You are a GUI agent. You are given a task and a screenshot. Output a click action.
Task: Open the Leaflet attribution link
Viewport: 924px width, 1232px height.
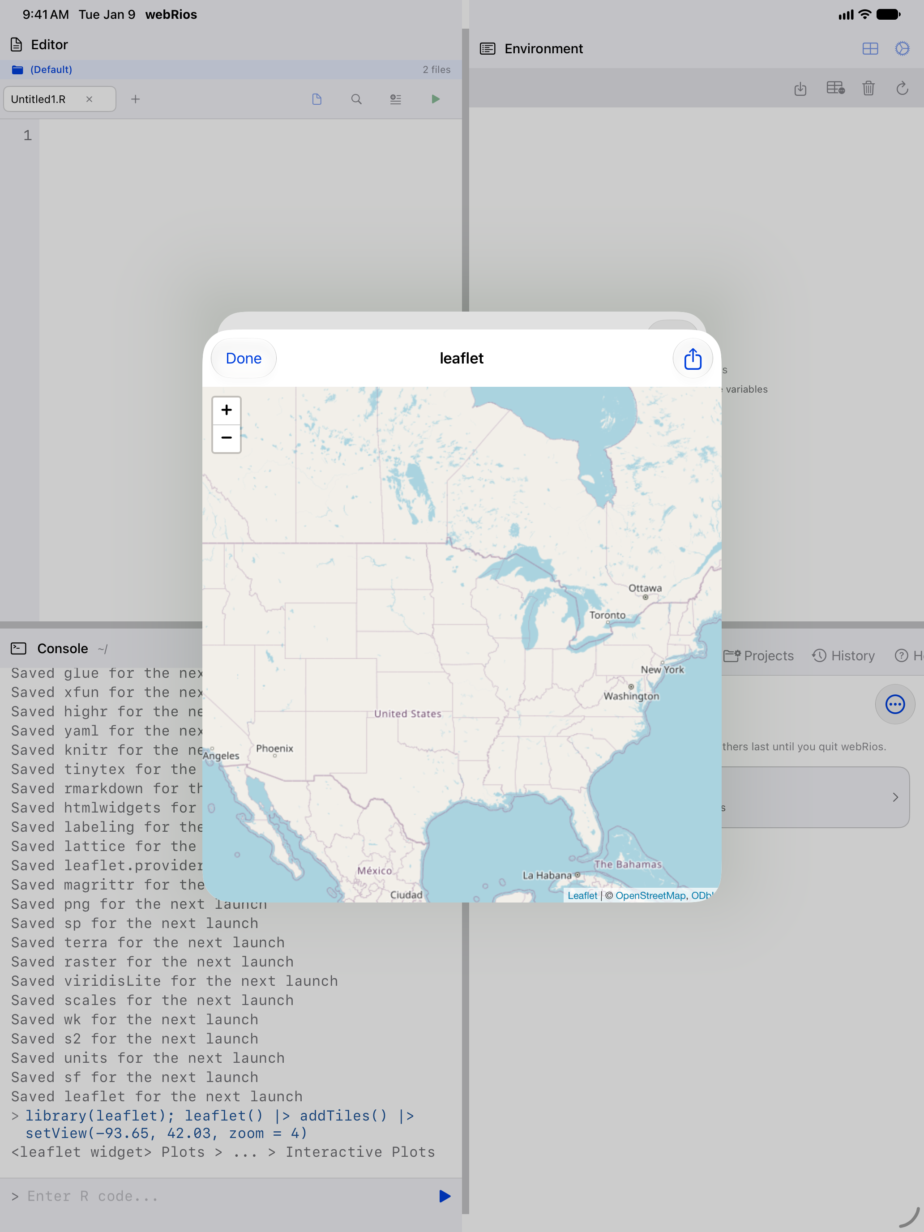[582, 896]
